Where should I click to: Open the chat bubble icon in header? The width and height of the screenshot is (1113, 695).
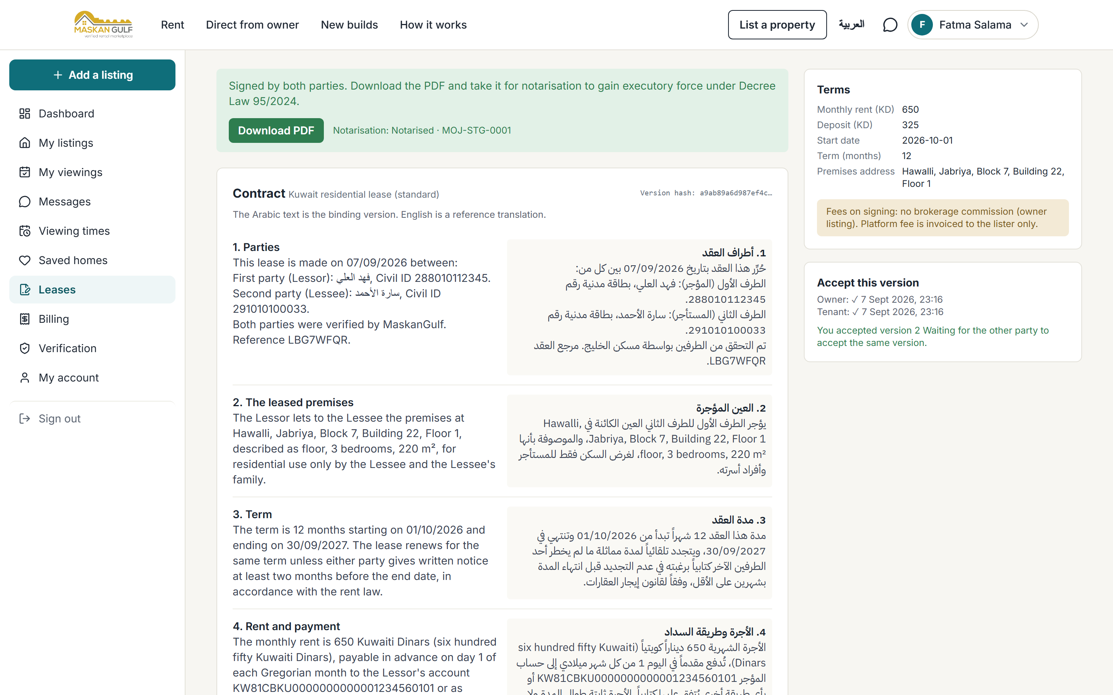[890, 25]
